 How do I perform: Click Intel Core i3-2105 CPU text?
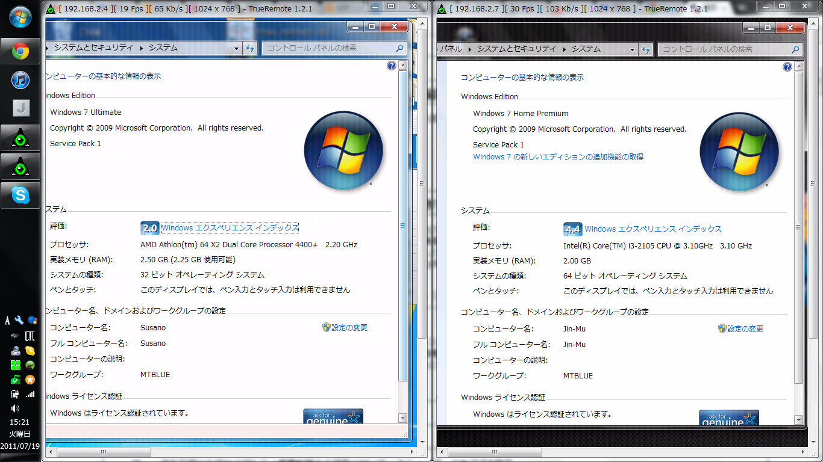click(657, 246)
